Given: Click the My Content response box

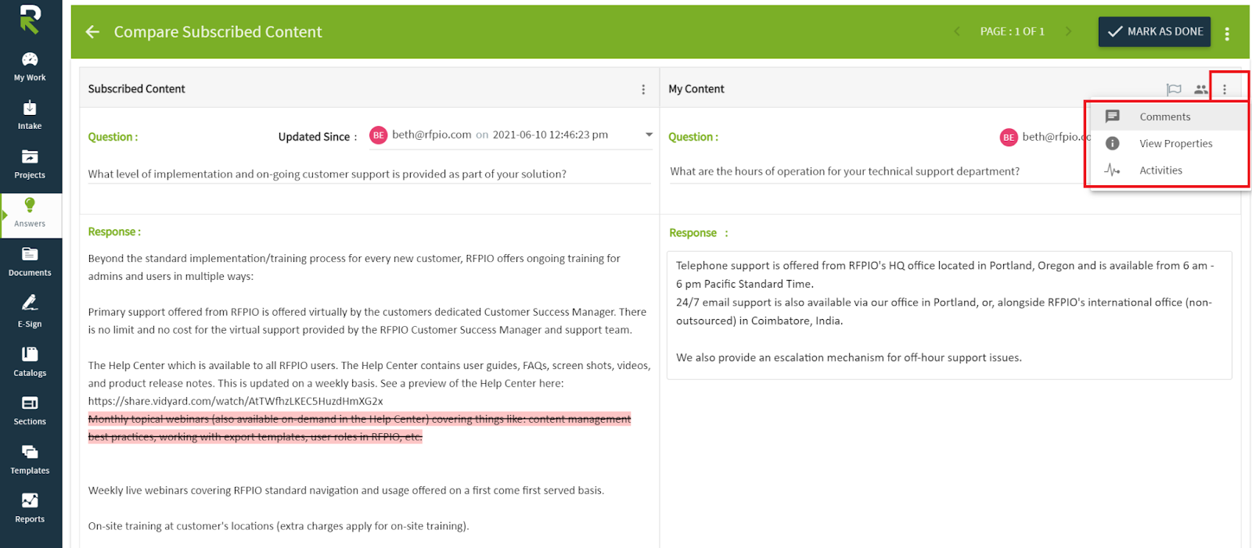Looking at the screenshot, I should coord(949,315).
